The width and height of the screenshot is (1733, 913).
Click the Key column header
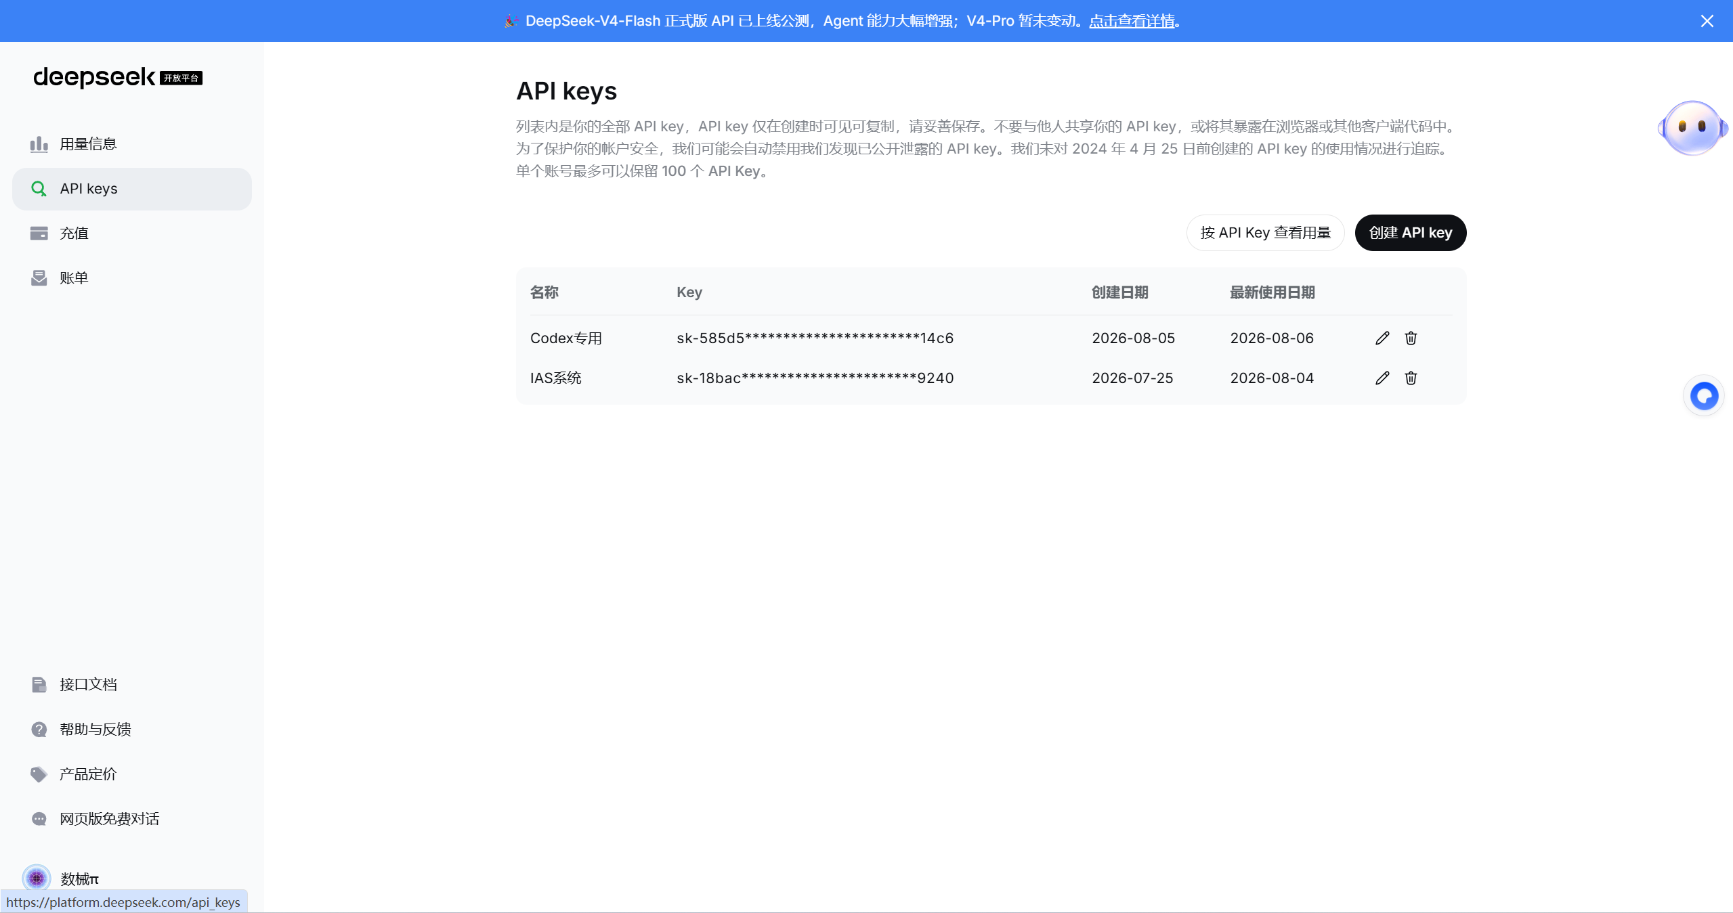[689, 292]
